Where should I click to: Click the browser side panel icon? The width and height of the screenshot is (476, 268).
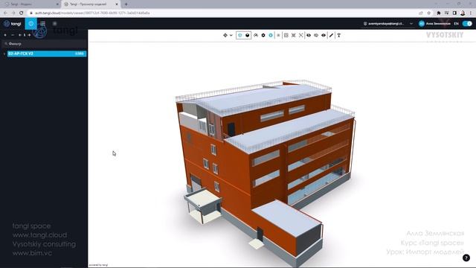pos(454,13)
